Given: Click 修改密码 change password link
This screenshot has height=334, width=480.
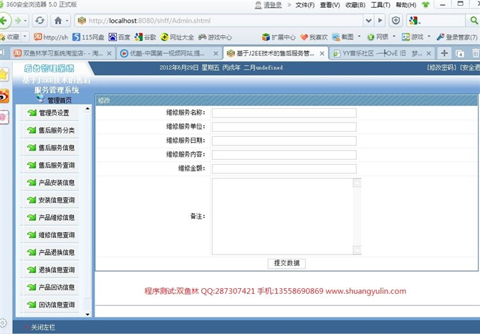Looking at the screenshot, I should coord(442,67).
